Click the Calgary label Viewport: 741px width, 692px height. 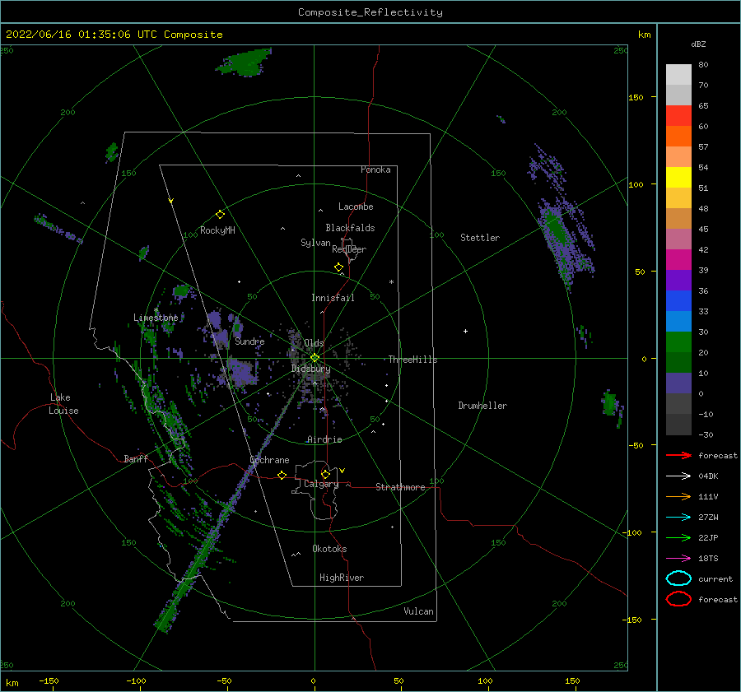pyautogui.click(x=321, y=484)
